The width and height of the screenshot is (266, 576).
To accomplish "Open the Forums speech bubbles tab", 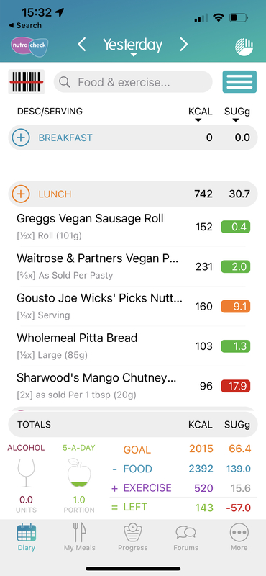I will (x=186, y=537).
